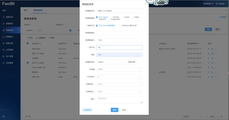Open the 系统管理 sidebar icon

click(3, 63)
